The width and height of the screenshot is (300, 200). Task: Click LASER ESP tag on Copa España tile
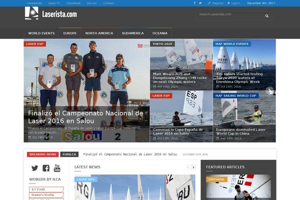point(161,95)
